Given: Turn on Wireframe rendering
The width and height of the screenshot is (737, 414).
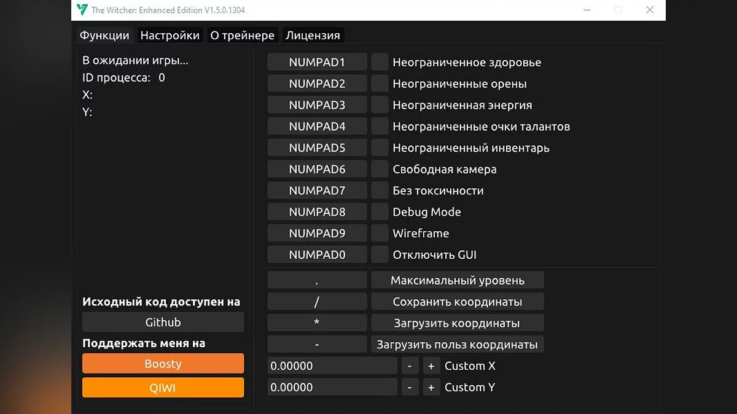Looking at the screenshot, I should click(379, 233).
